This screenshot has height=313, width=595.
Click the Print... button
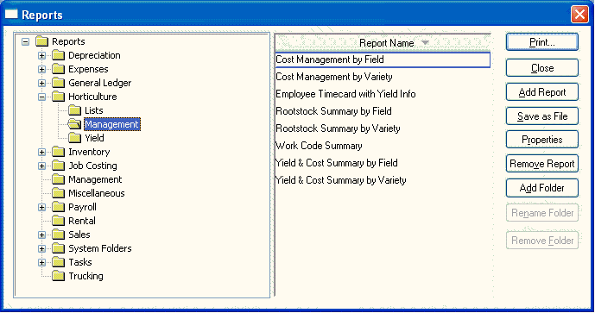coord(541,42)
